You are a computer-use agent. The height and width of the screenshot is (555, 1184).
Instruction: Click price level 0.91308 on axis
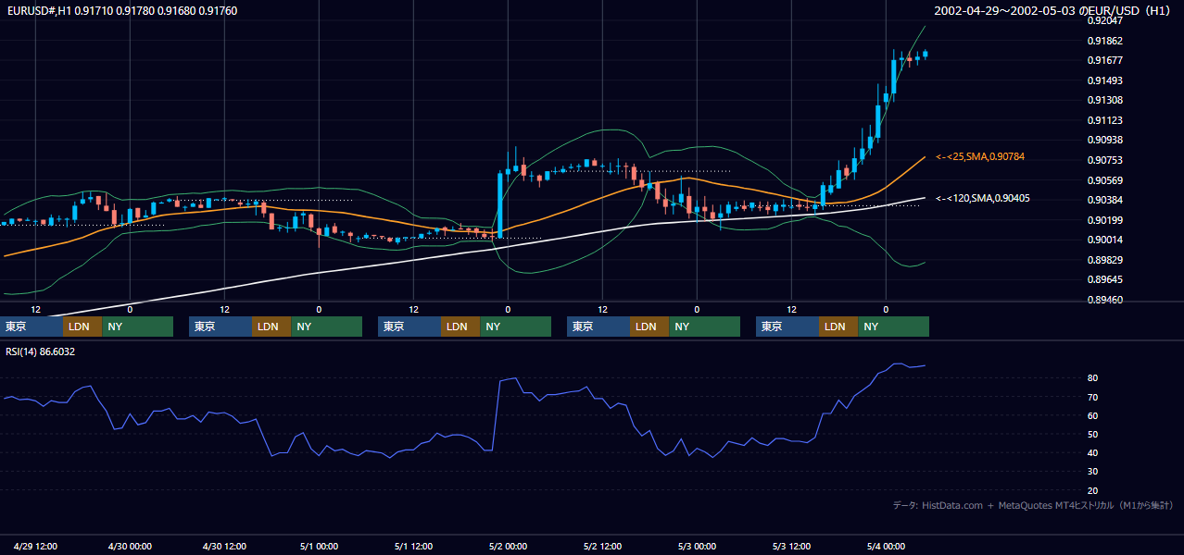tap(1105, 100)
